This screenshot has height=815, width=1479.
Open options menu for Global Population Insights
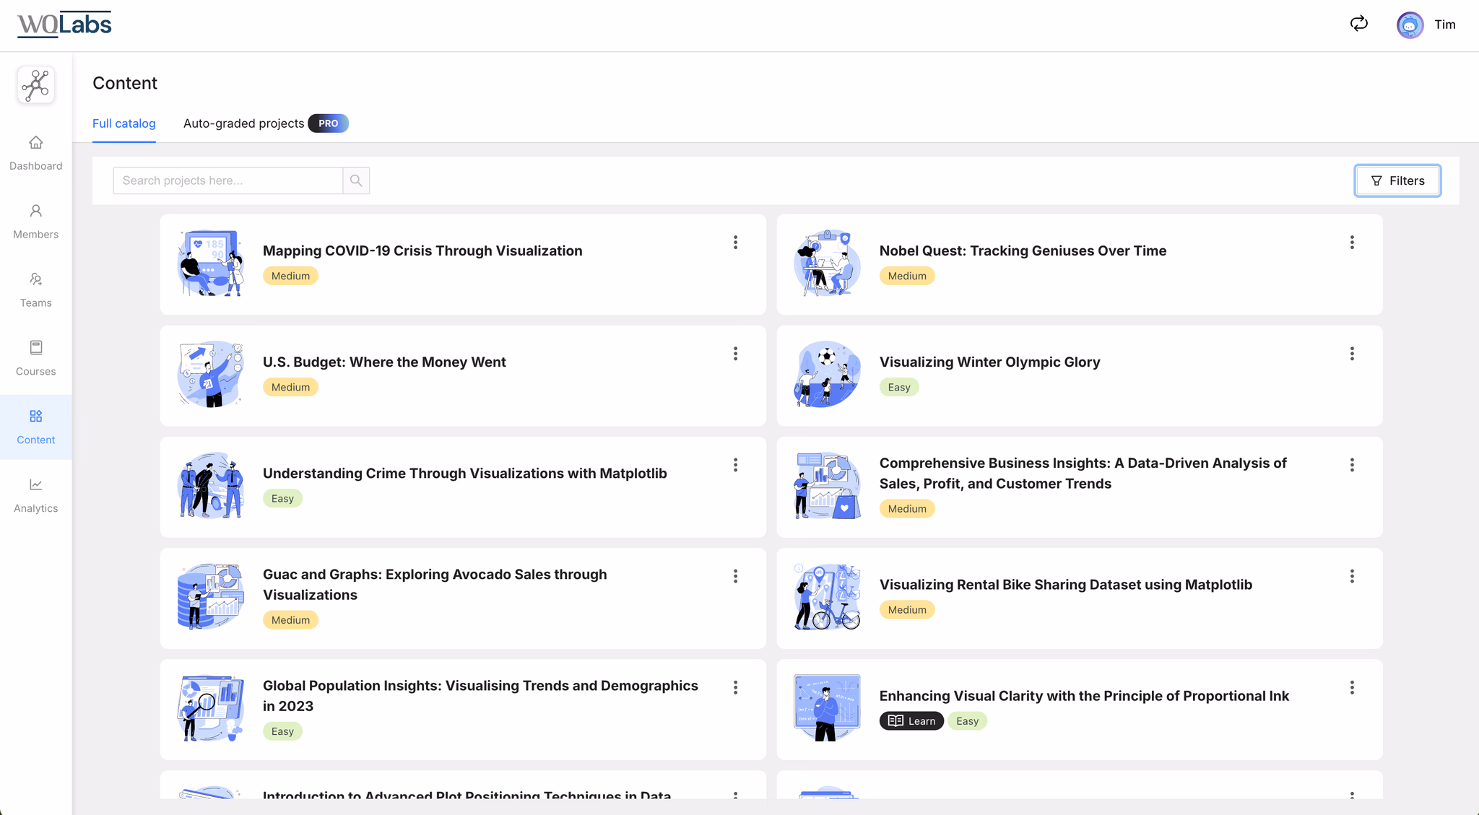[735, 688]
